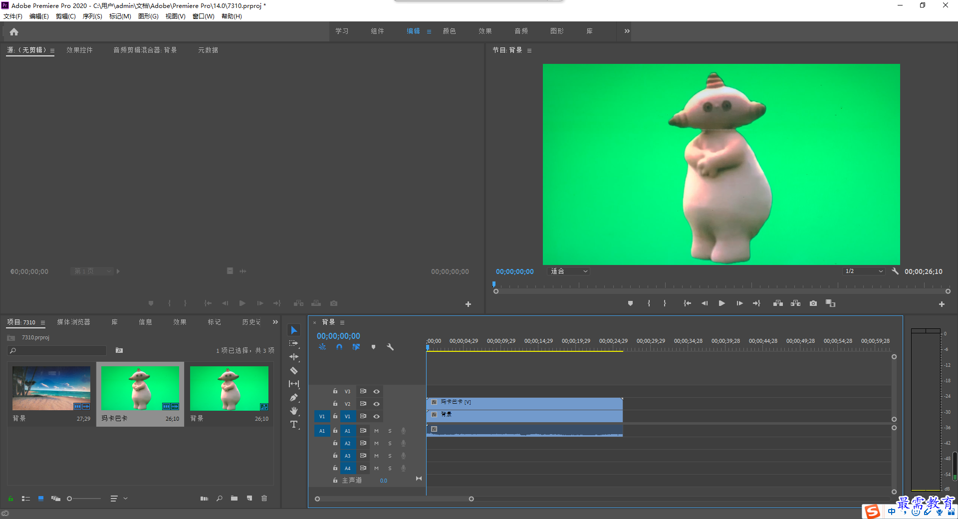Screen dimensions: 958x519
Task: Click the timeline horizontal zoom scrollbar
Action: click(394, 499)
